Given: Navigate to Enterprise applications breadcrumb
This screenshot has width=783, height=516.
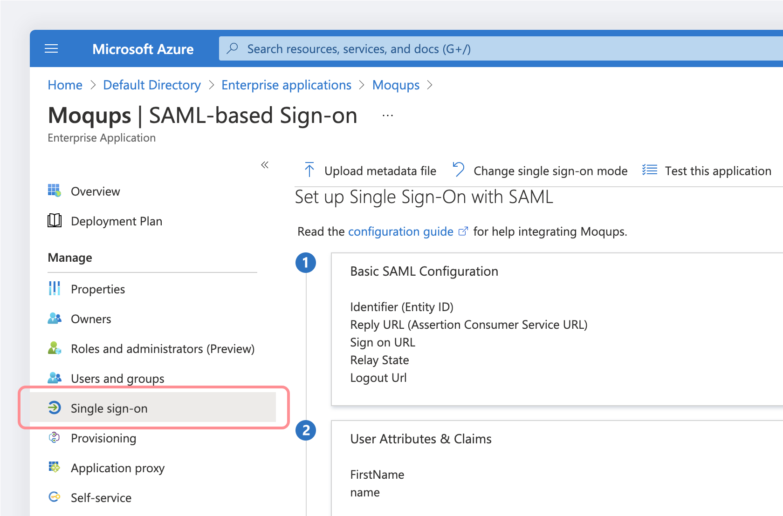Looking at the screenshot, I should (x=286, y=85).
